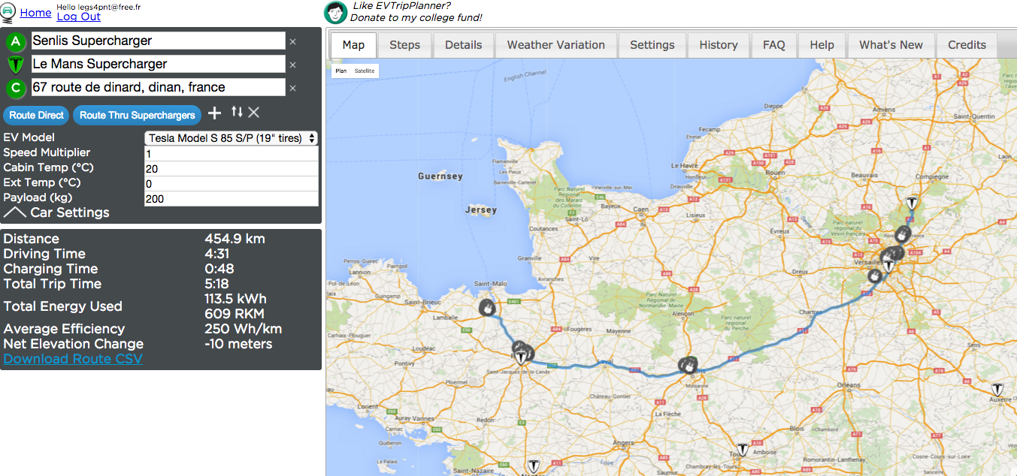This screenshot has height=476, width=1017.
Task: Click the Tesla supercharger pin near Nantes
Action: pos(534,466)
